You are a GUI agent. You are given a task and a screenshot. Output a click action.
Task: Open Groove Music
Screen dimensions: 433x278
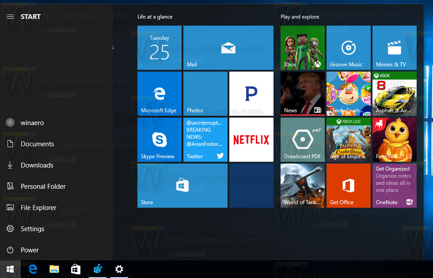(x=348, y=48)
